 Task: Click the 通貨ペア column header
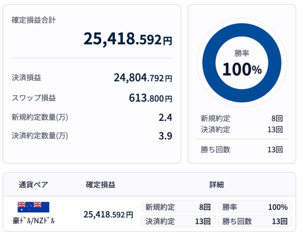33,184
